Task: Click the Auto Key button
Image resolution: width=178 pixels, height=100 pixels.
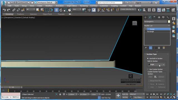Action: coord(125,94)
